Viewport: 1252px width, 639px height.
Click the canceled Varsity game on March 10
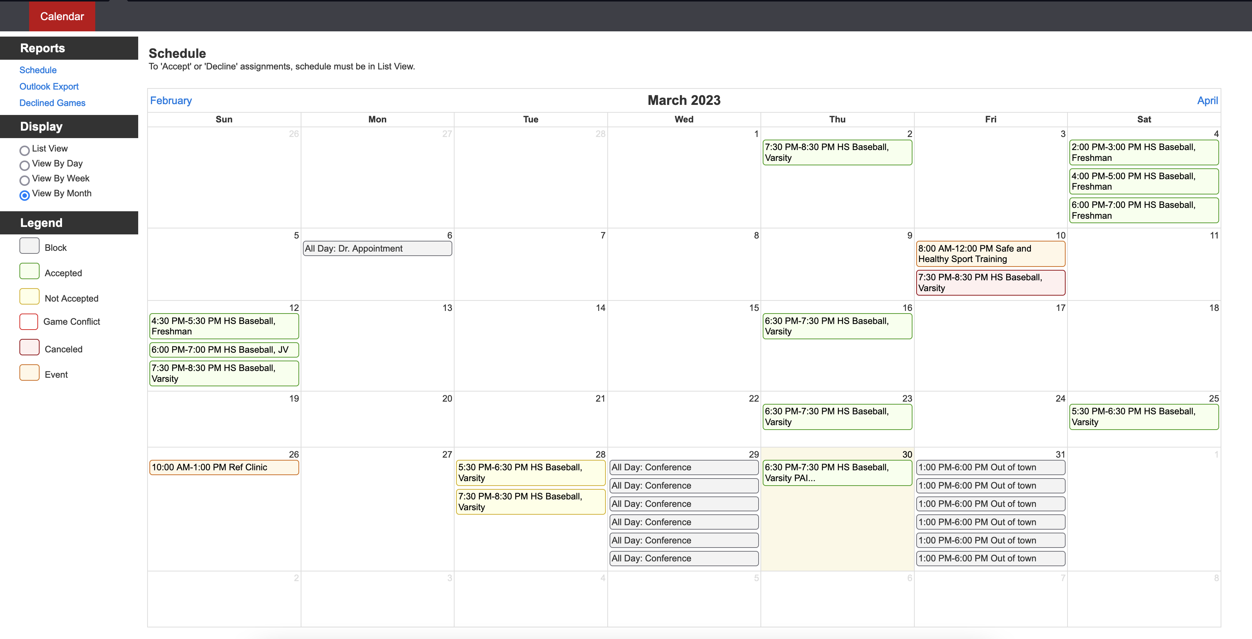(990, 282)
